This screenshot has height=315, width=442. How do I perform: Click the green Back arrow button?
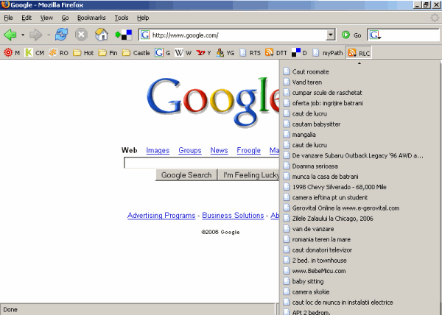coord(10,35)
